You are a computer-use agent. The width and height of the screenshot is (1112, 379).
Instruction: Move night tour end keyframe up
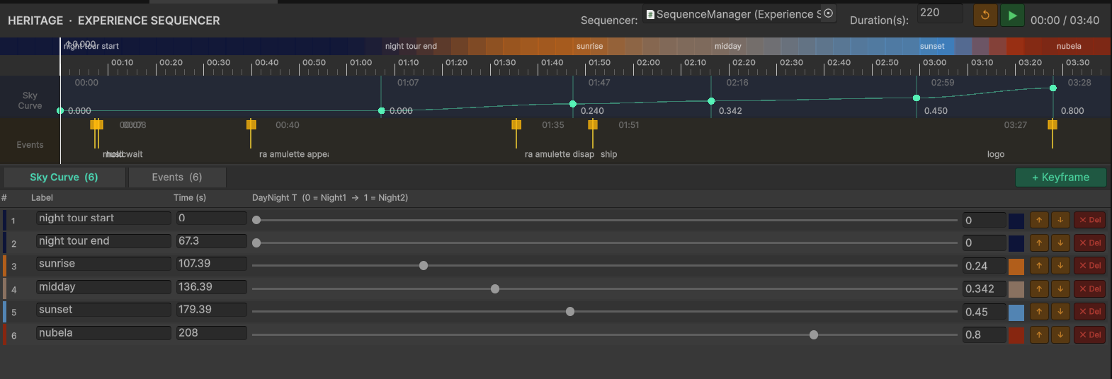coord(1039,243)
